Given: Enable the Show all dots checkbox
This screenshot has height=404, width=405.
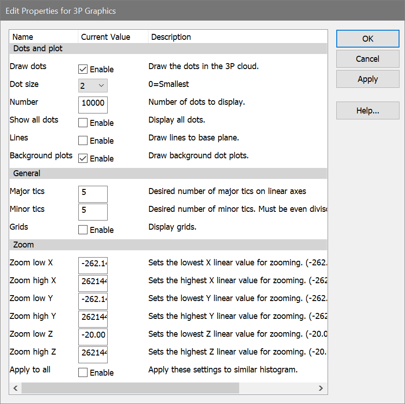Looking at the screenshot, I should tap(83, 123).
